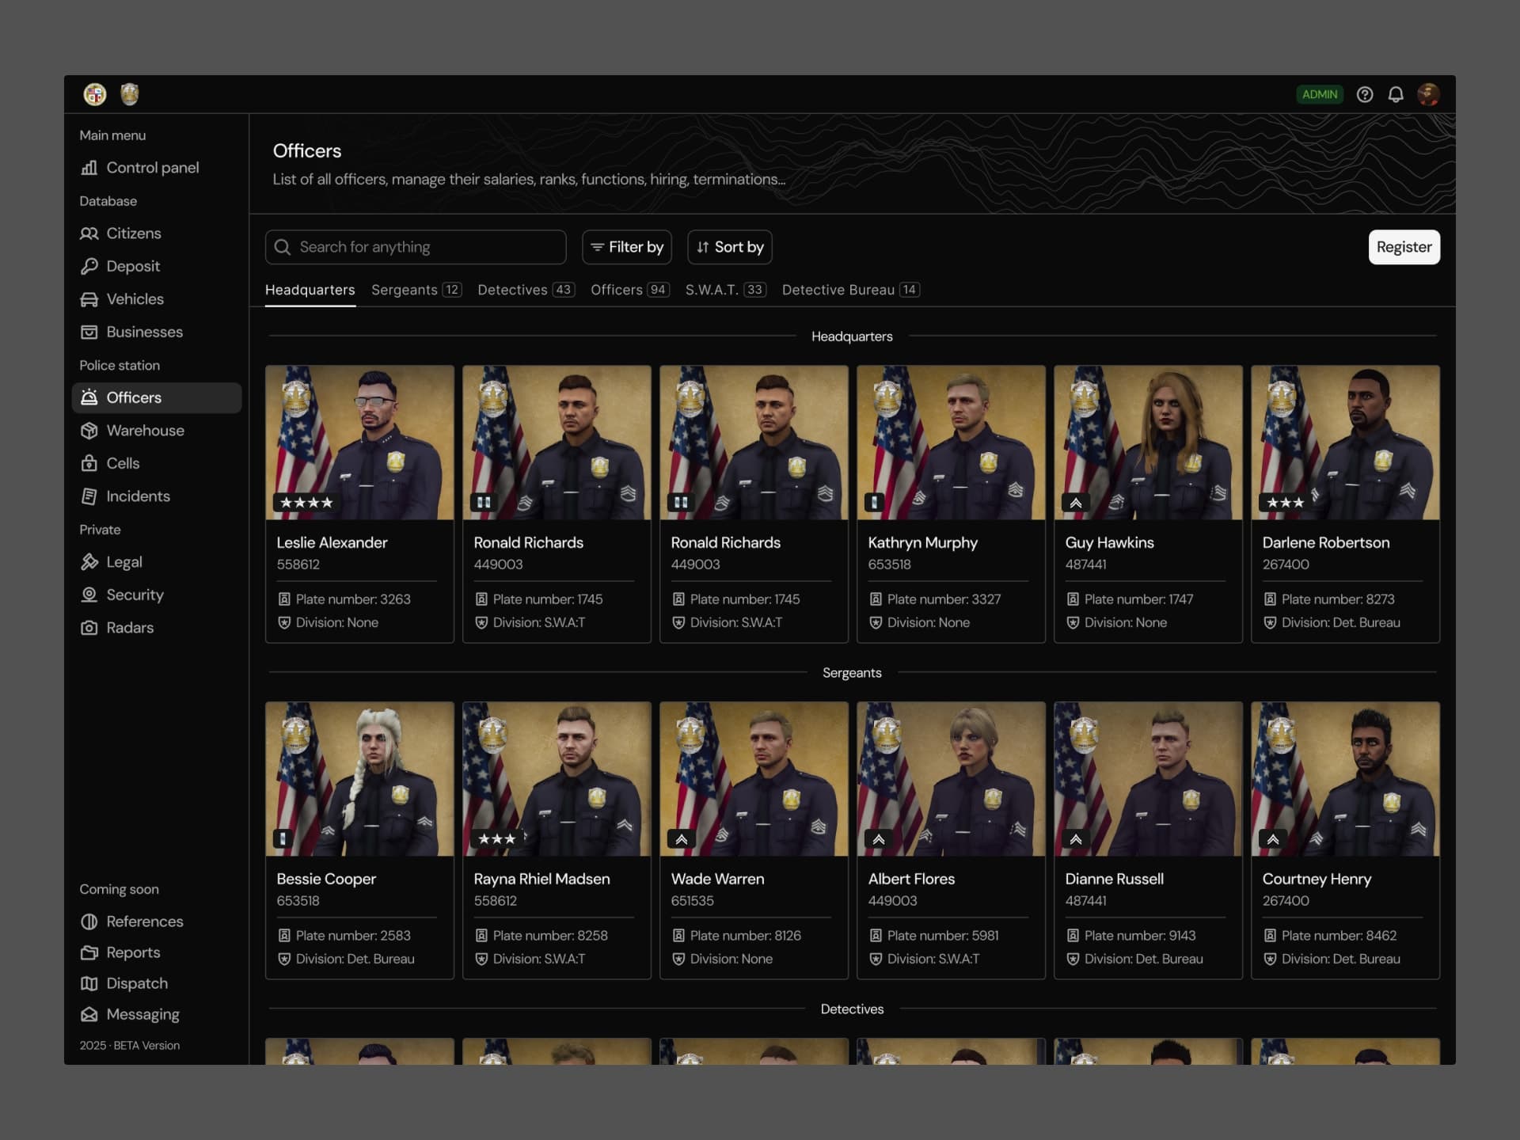1520x1140 pixels.
Task: Click Wade Warren's name
Action: pos(717,880)
